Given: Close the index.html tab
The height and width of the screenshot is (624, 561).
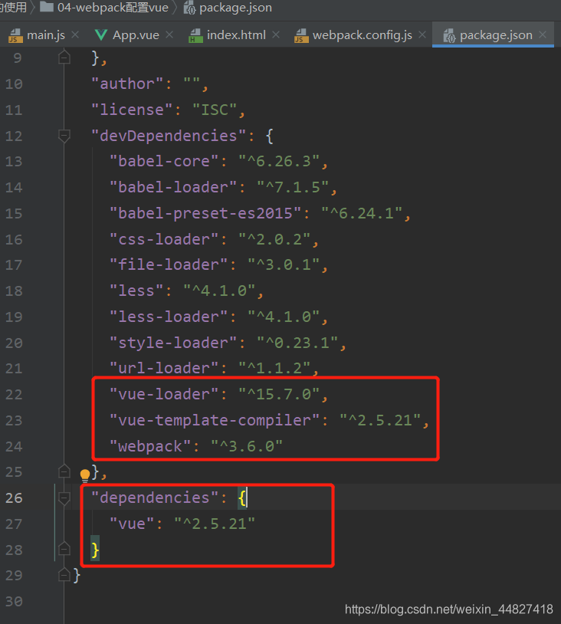Looking at the screenshot, I should tap(276, 35).
